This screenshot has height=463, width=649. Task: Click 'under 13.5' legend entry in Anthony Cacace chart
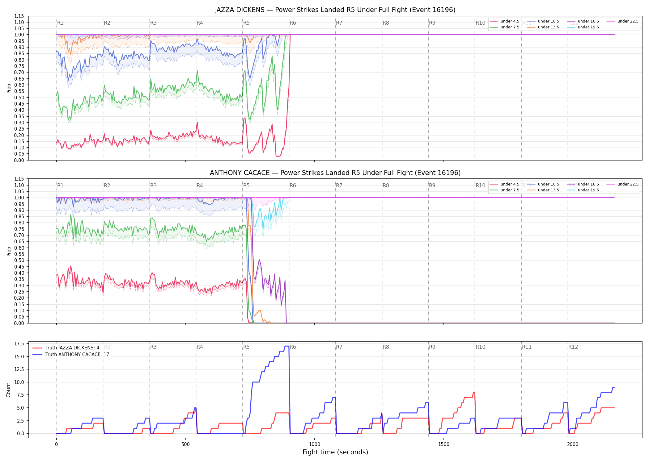[x=543, y=190]
